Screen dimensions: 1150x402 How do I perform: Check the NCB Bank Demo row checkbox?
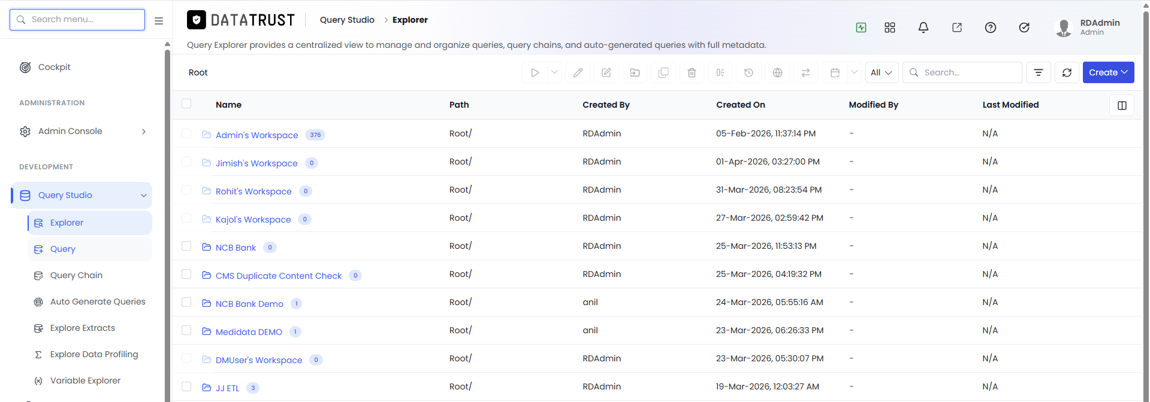point(186,302)
